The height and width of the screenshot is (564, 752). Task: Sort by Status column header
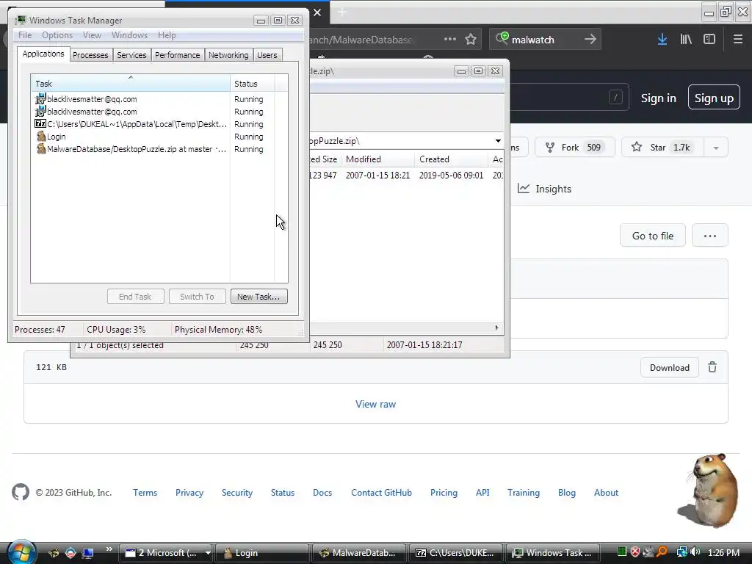pyautogui.click(x=253, y=84)
